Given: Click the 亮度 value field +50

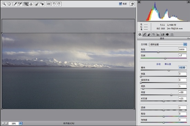Looking at the screenshot, I should (x=182, y=92).
